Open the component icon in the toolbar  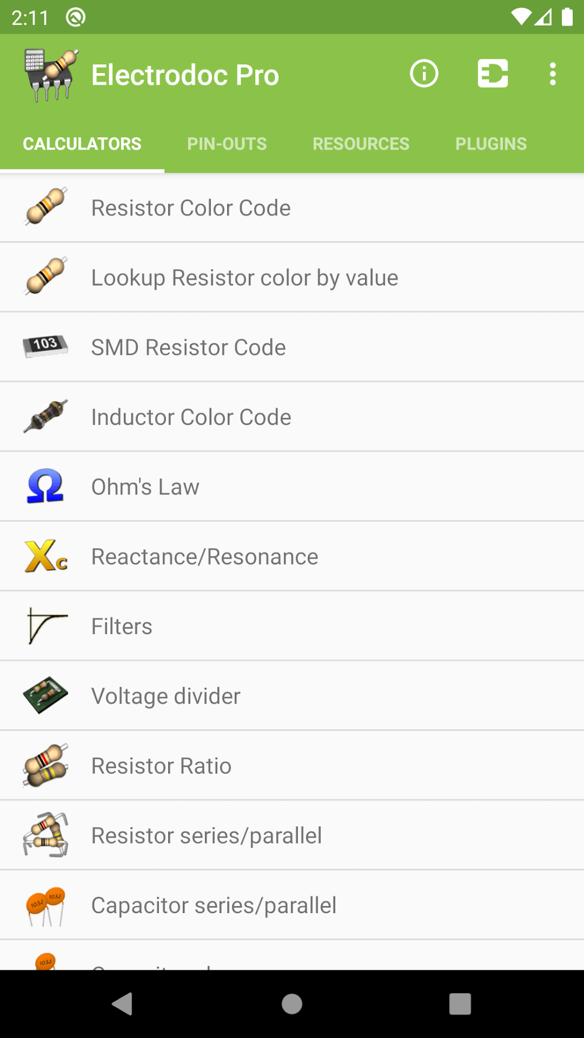[x=492, y=74]
